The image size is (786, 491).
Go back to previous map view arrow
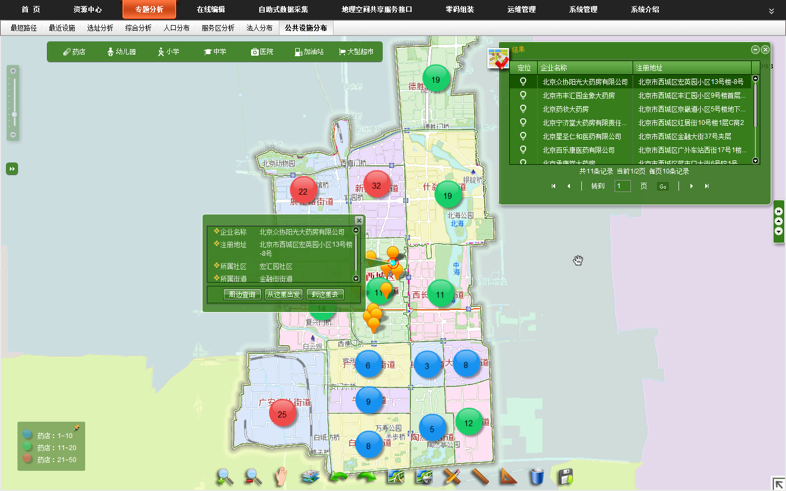coord(339,476)
